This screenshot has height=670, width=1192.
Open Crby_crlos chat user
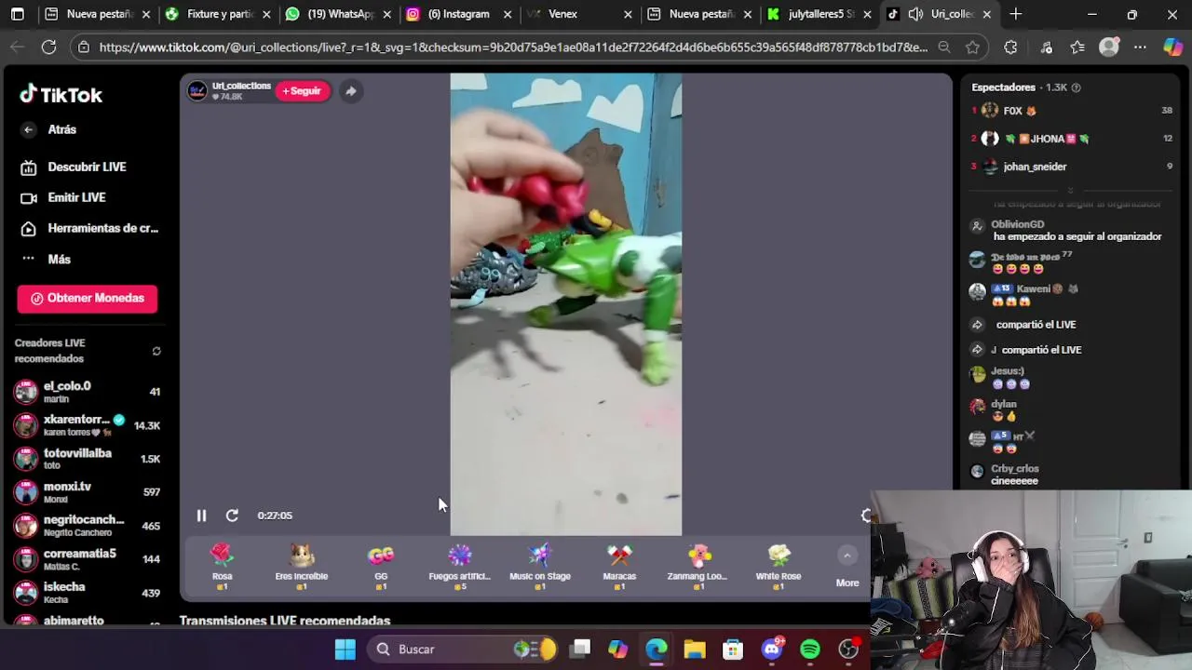click(1014, 469)
